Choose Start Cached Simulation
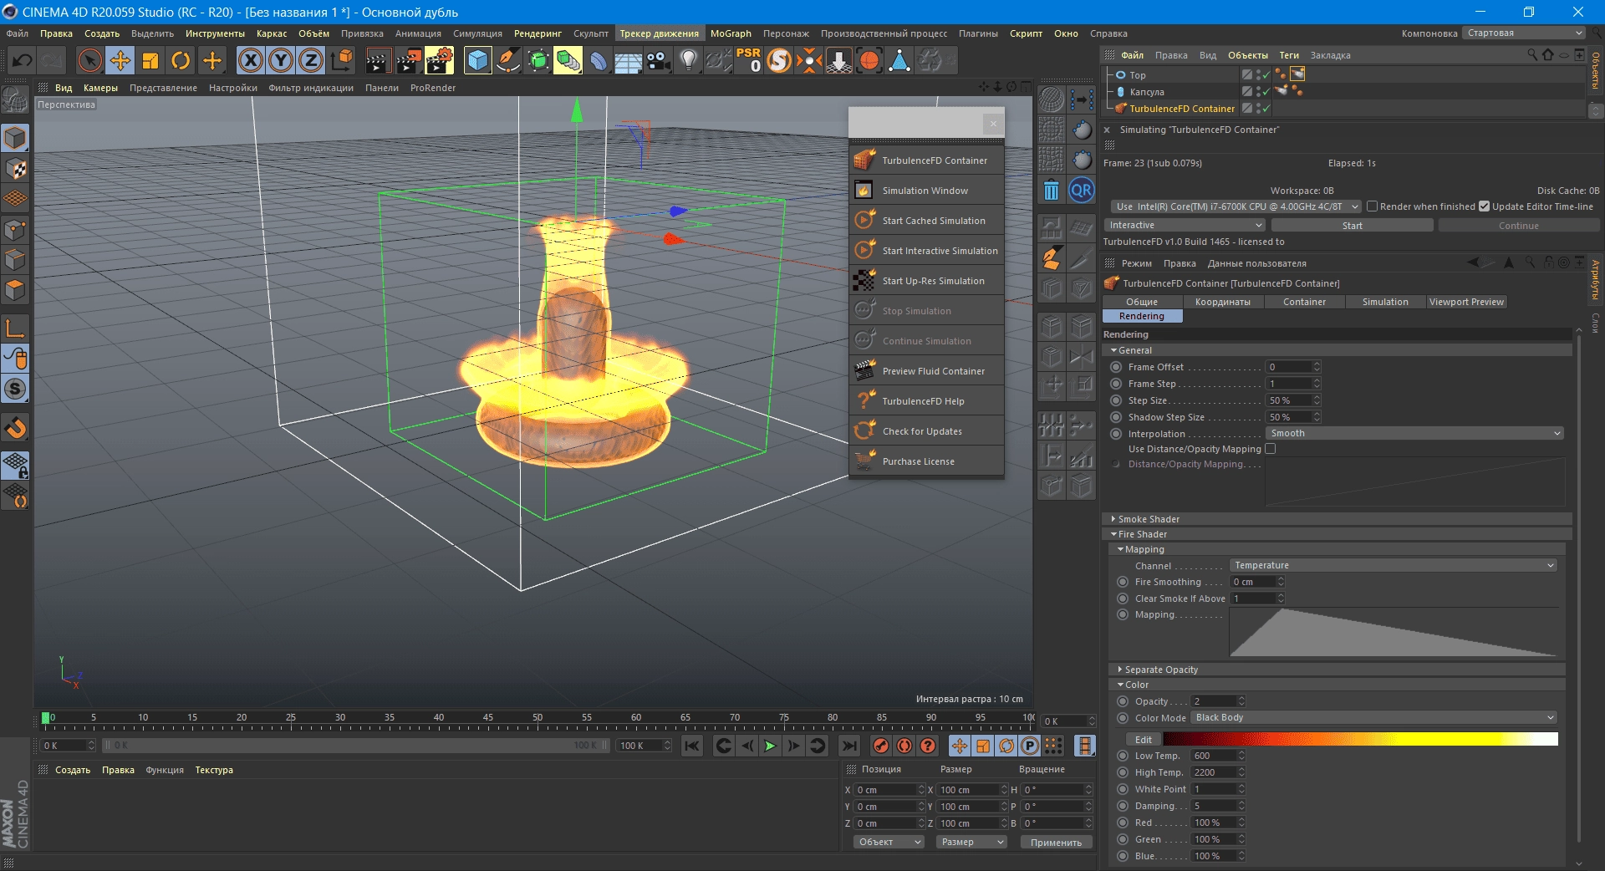 click(x=926, y=221)
